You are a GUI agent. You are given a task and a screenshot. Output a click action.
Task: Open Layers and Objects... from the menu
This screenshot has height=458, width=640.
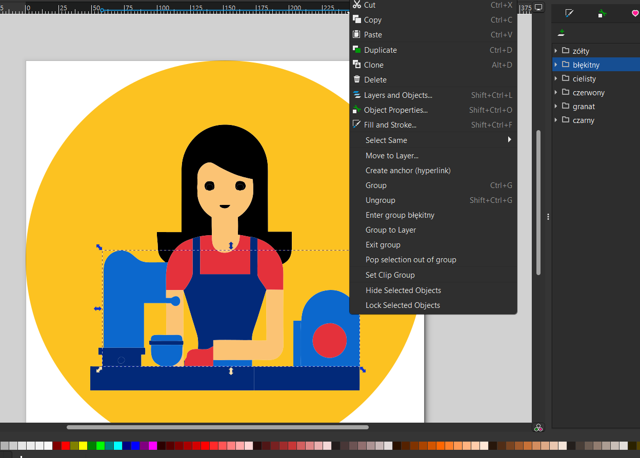pos(433,95)
